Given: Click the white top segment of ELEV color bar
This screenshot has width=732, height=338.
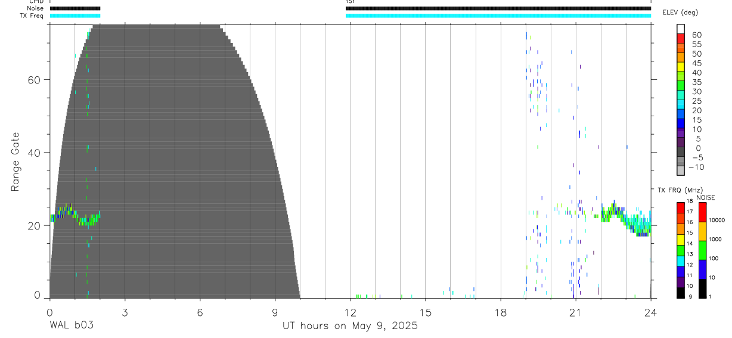Looking at the screenshot, I should click(x=681, y=29).
